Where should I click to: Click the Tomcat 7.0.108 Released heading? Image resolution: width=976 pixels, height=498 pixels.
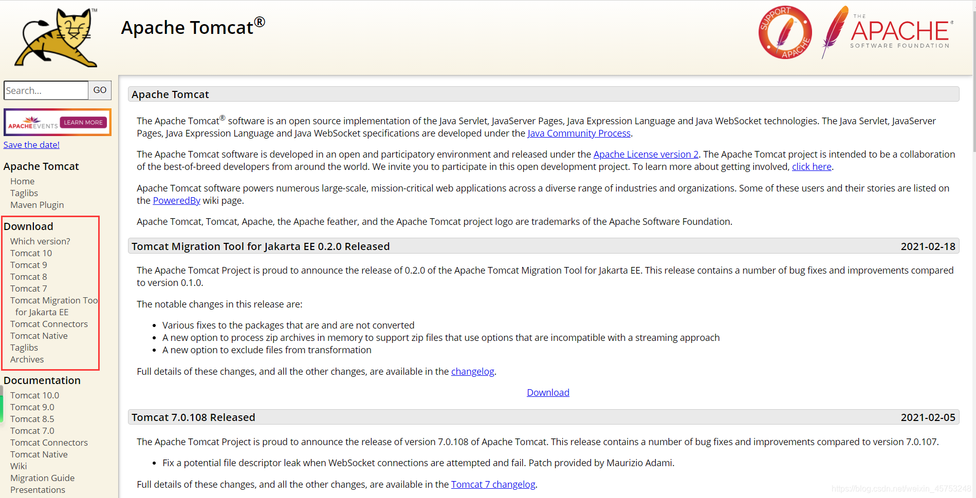click(193, 417)
